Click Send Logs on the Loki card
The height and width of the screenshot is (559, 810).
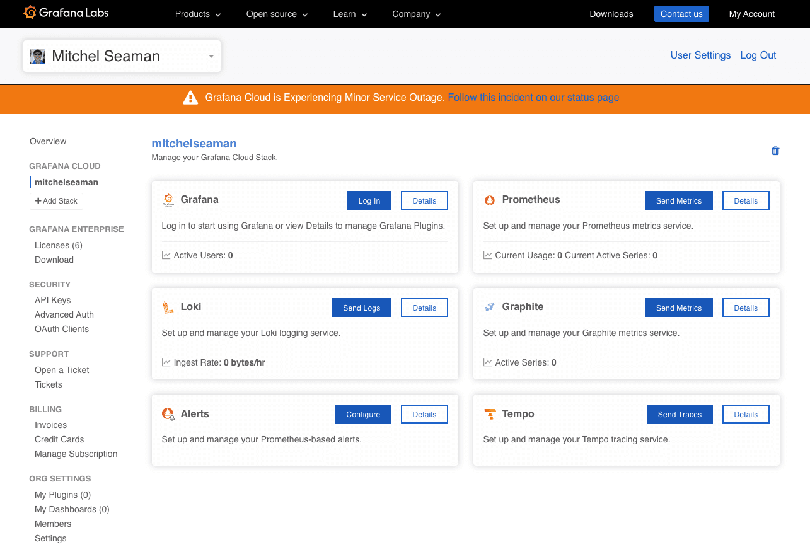(x=362, y=308)
